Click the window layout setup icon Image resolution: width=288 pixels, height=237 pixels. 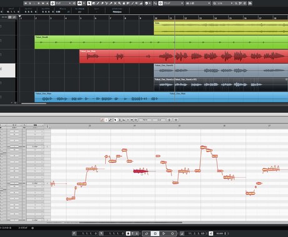(250, 3)
